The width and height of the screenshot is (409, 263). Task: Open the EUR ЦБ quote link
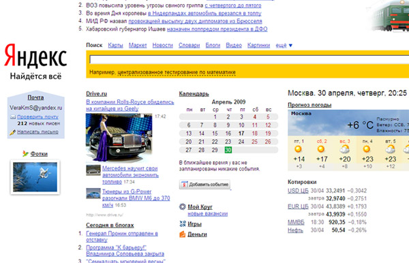[298, 206]
